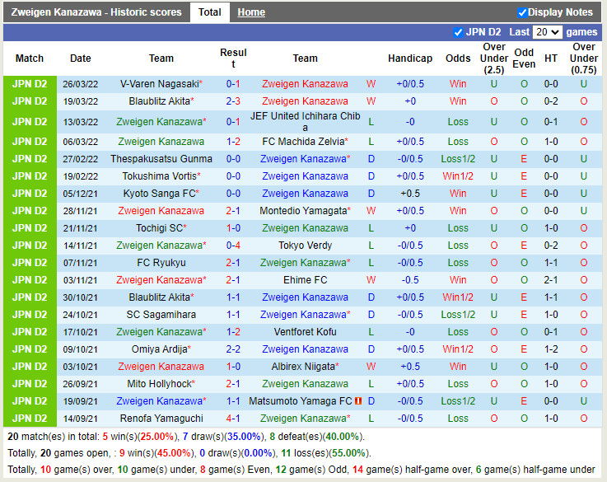Click red card icon beside Matsumoto Yamaga FC
607x482 pixels.
[358, 401]
